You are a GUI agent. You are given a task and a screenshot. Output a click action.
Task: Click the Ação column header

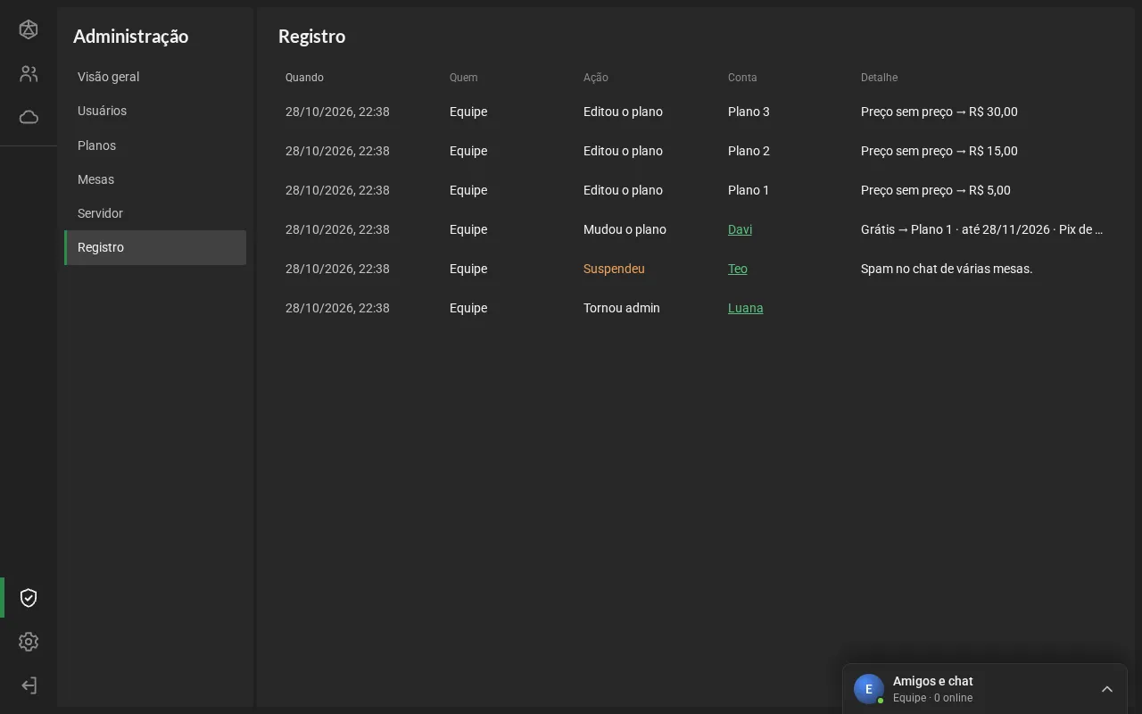[595, 78]
